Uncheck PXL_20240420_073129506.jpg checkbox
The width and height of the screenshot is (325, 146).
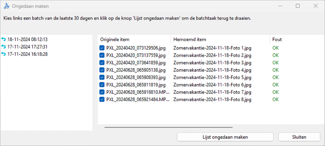point(102,48)
